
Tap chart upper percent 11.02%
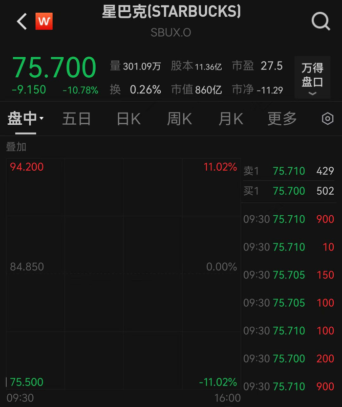[220, 167]
